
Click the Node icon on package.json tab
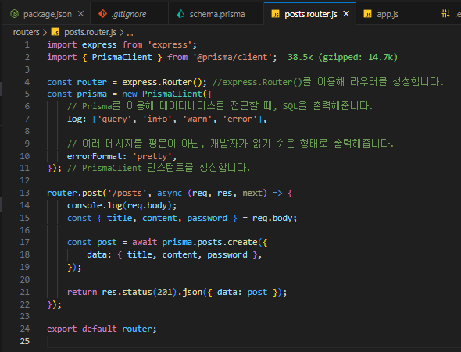(x=14, y=14)
